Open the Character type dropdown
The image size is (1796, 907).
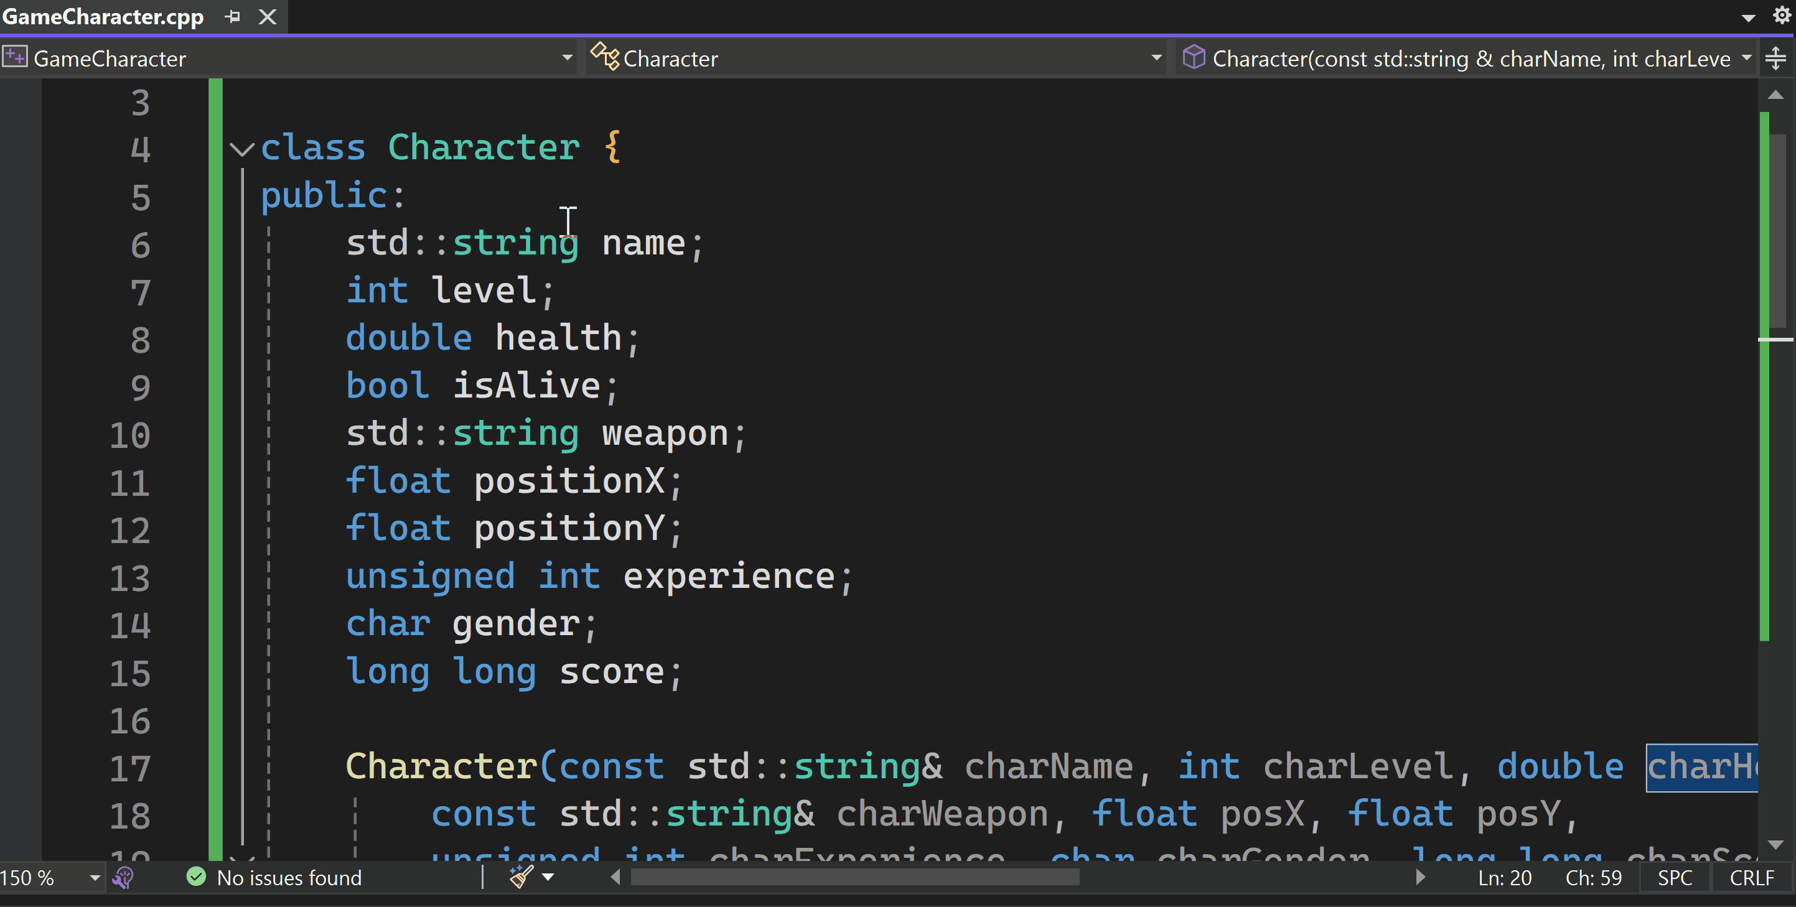tap(1156, 58)
